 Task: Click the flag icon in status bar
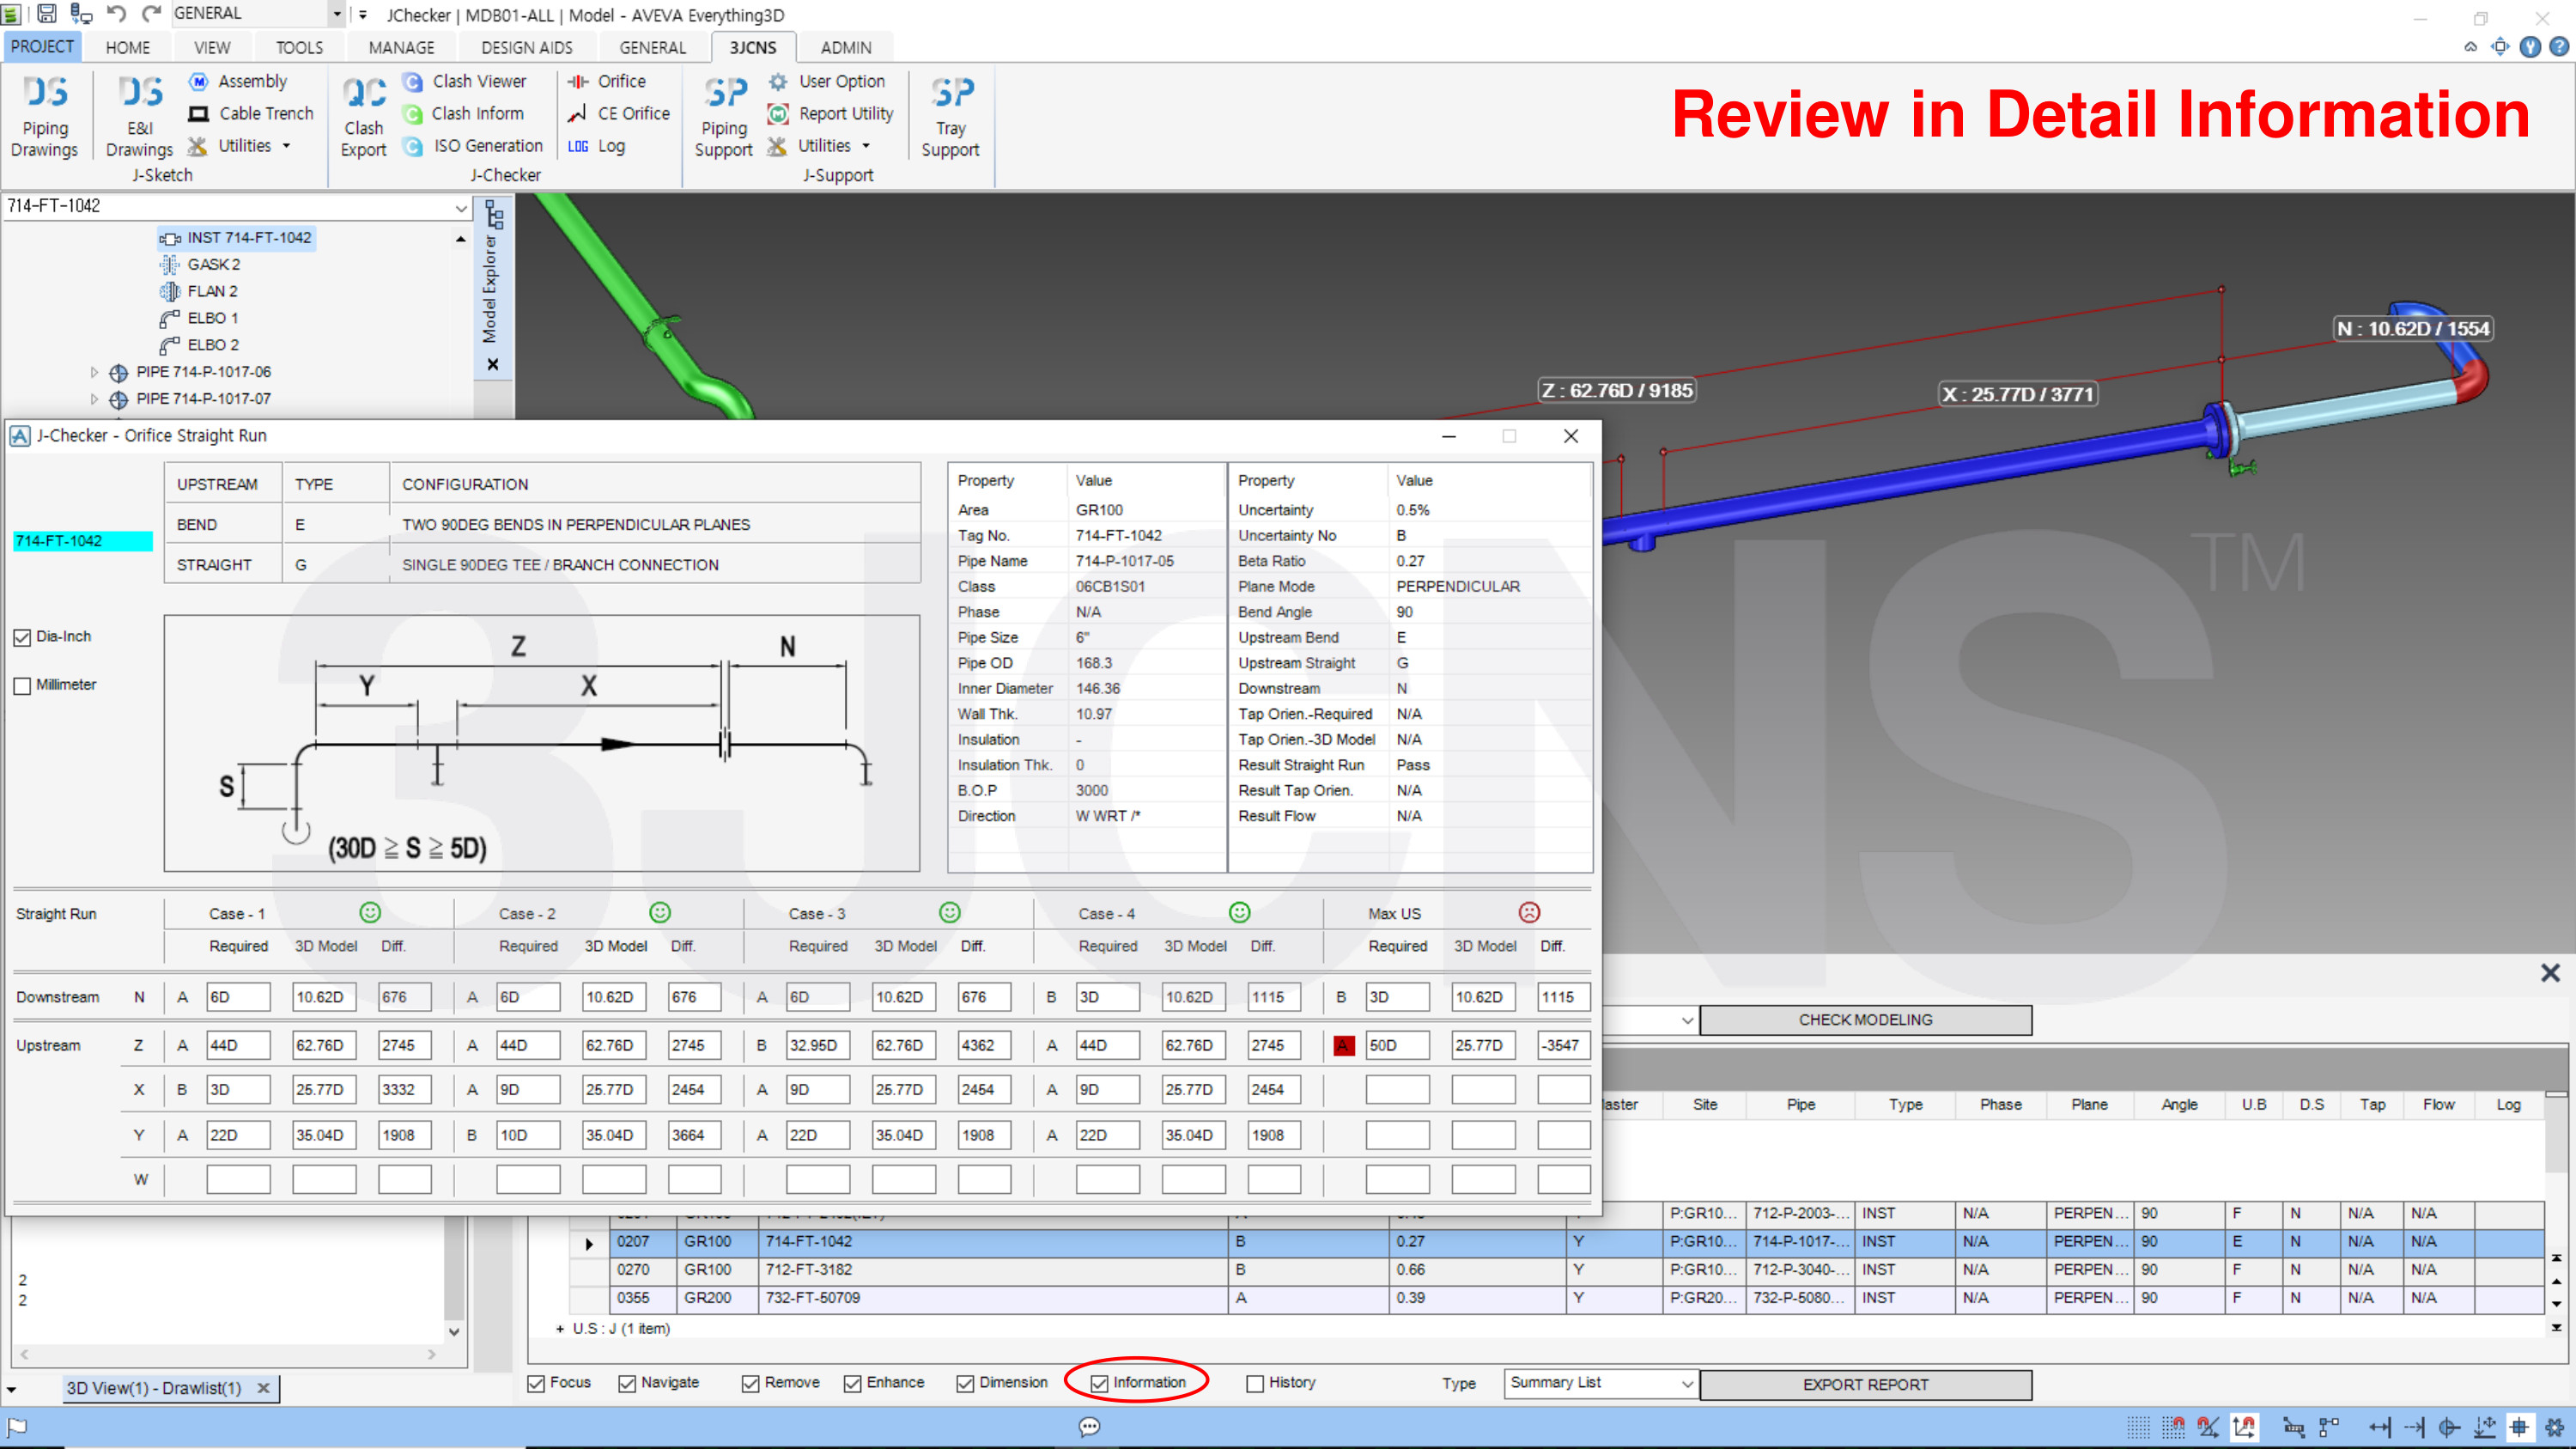pyautogui.click(x=17, y=1427)
